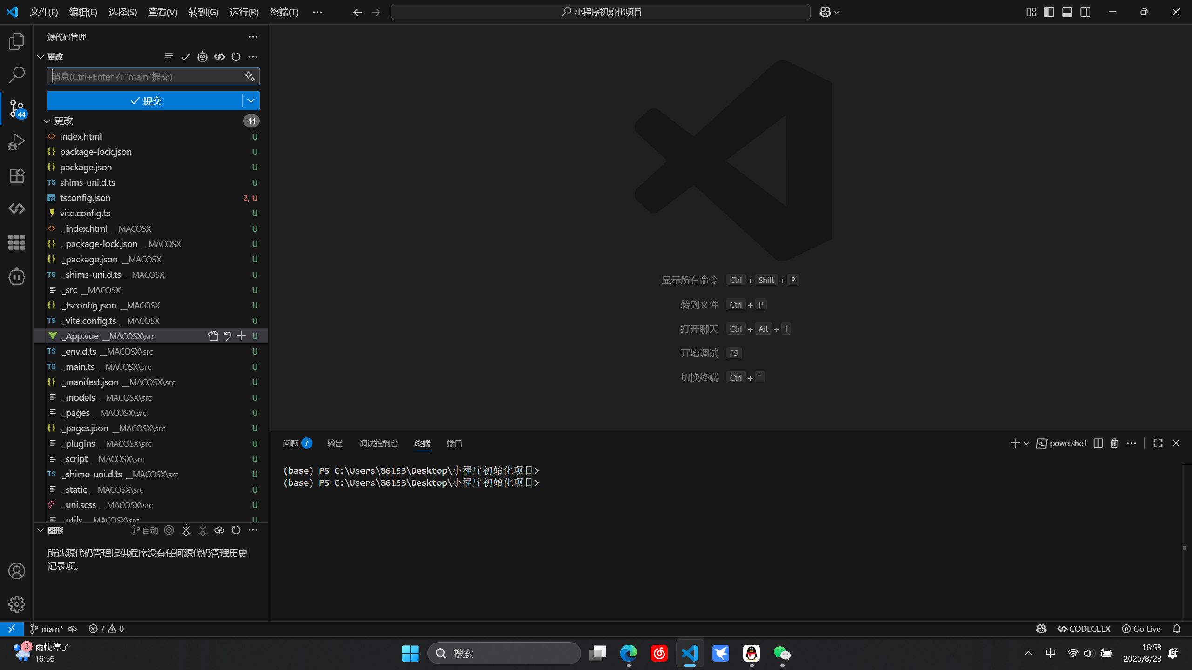Open the Explorer view in activity bar

point(17,41)
